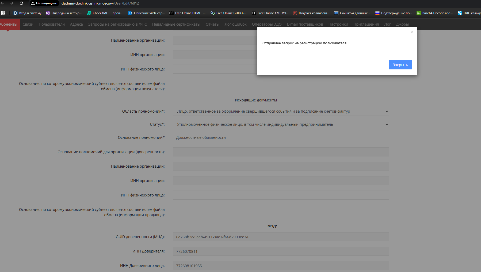Open the 'Подтверждение по...' bookmark

click(394, 13)
